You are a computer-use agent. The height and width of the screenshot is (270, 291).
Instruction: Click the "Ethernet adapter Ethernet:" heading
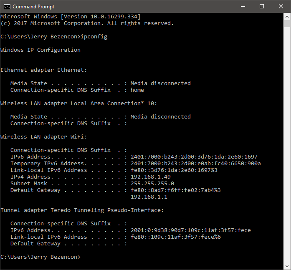pos(44,70)
